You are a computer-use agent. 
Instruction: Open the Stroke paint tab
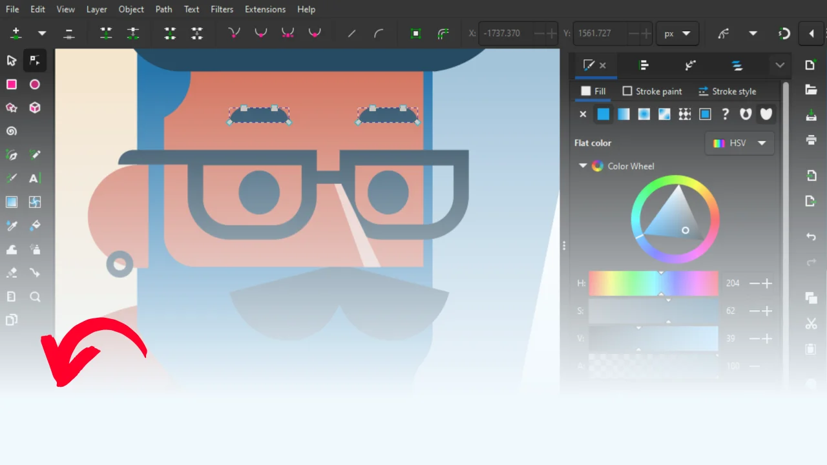coord(652,92)
